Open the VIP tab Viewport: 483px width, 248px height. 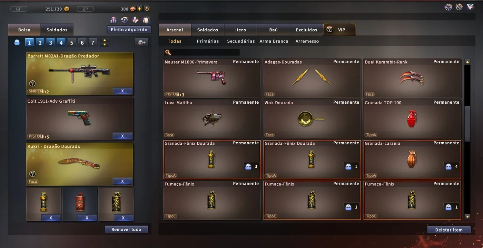click(339, 30)
